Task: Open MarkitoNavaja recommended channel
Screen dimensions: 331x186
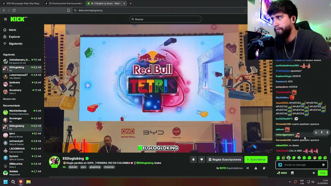Action: click(x=22, y=112)
